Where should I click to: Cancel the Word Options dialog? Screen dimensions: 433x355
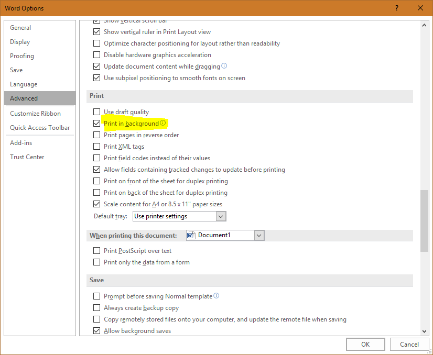coord(409,344)
